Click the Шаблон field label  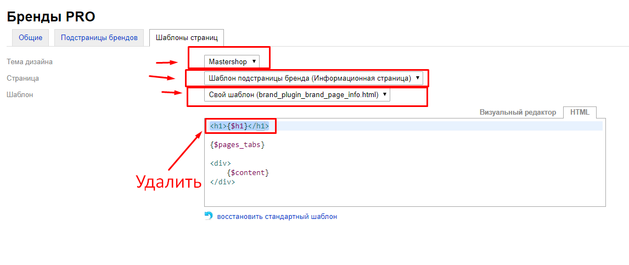tap(20, 94)
